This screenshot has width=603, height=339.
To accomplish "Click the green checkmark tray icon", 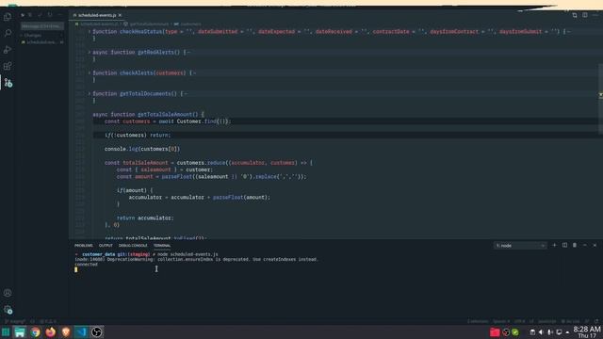I will (515, 332).
